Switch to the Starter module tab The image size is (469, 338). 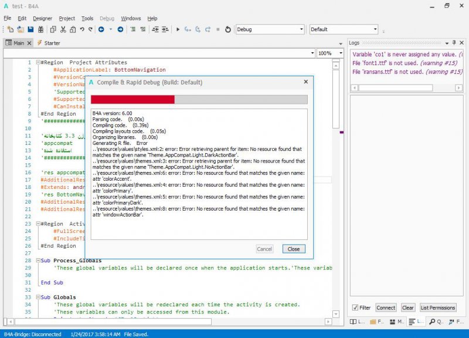point(49,43)
